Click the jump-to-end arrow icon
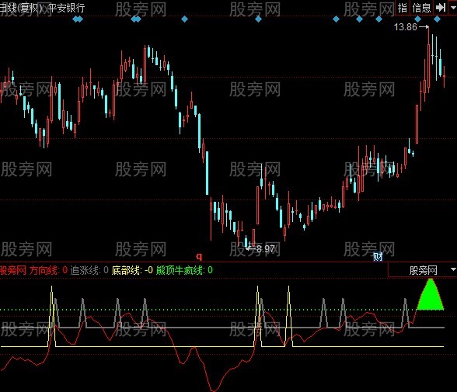Screen dimensions: 457x392 point(441,7)
